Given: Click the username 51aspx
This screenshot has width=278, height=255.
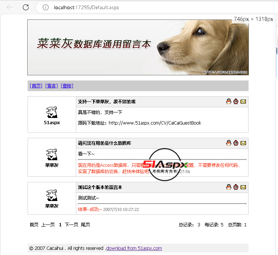Looking at the screenshot, I should click(x=52, y=122).
